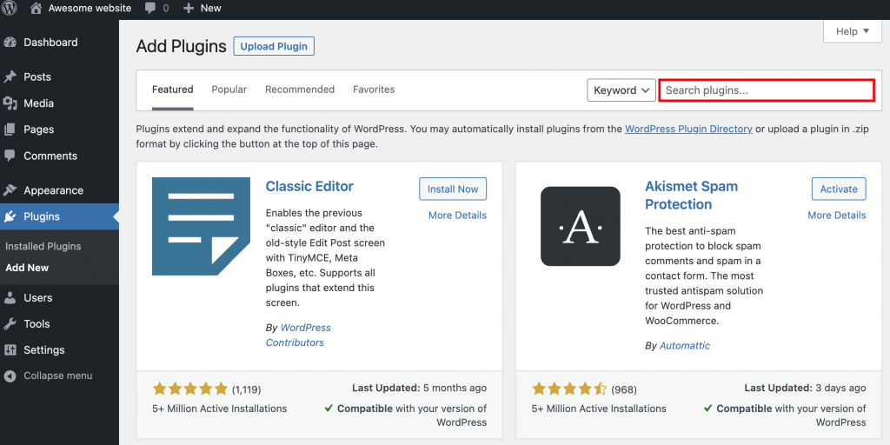890x445 pixels.
Task: Click the Dashboard gauge icon in sidebar
Action: pyautogui.click(x=10, y=43)
